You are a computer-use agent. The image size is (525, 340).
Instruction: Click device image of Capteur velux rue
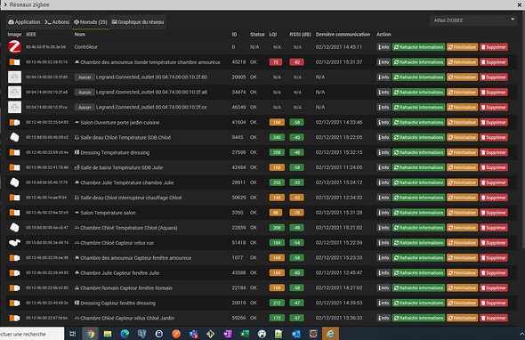[14, 242]
